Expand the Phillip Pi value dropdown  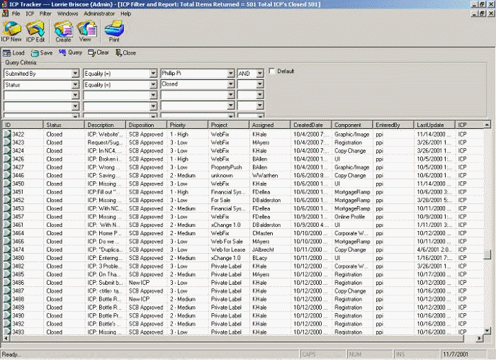pyautogui.click(x=230, y=74)
